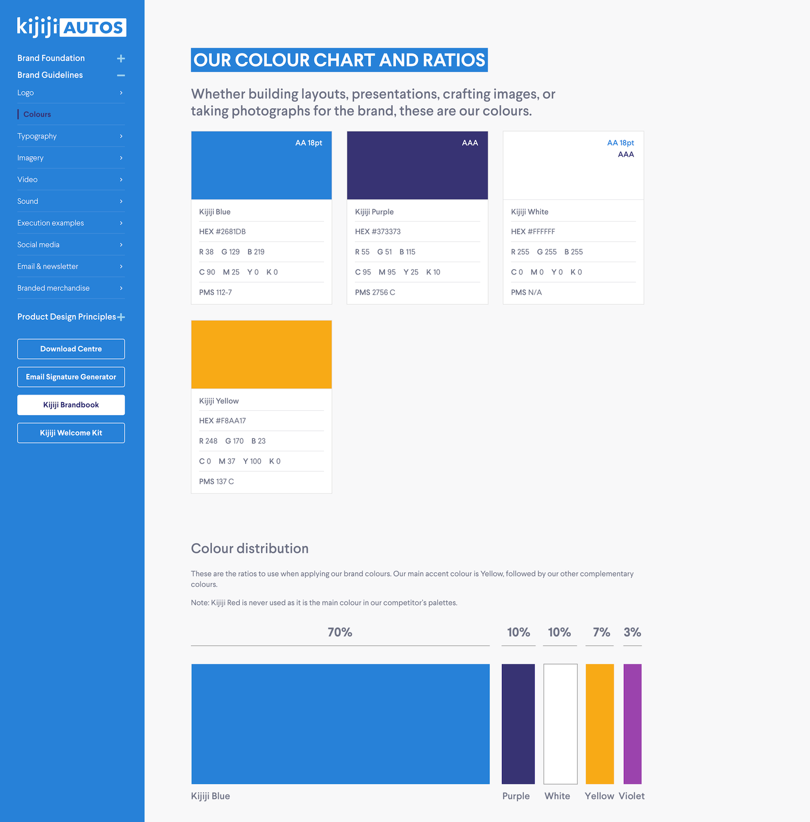Click the 70% blue distribution bar
Screen dimensions: 810x822
click(x=340, y=724)
